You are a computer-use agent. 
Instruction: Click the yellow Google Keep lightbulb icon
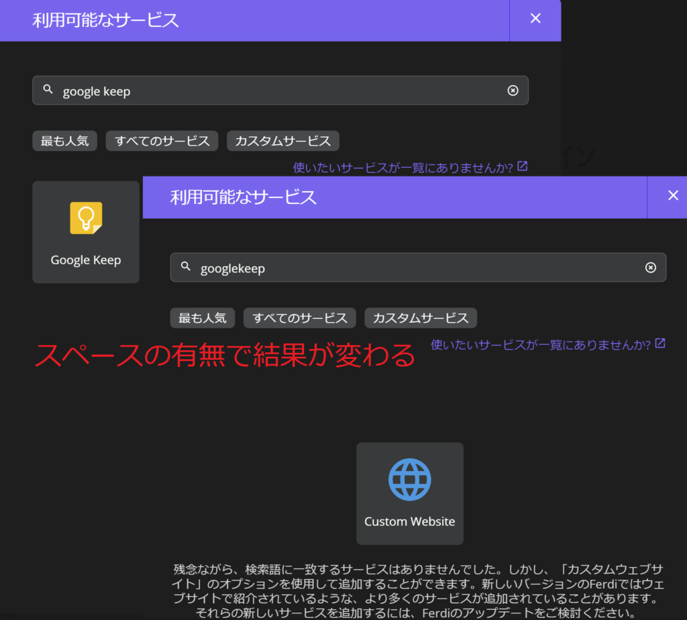click(x=86, y=218)
